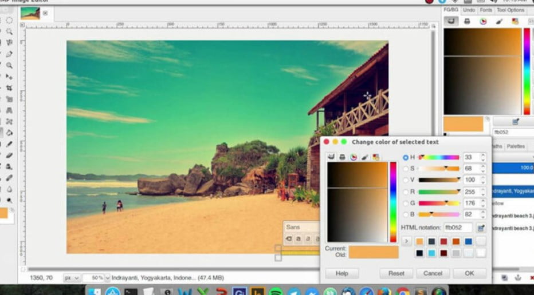Select the Bucket Fill tool
Screen dimensions: 534x295
(x=9, y=133)
